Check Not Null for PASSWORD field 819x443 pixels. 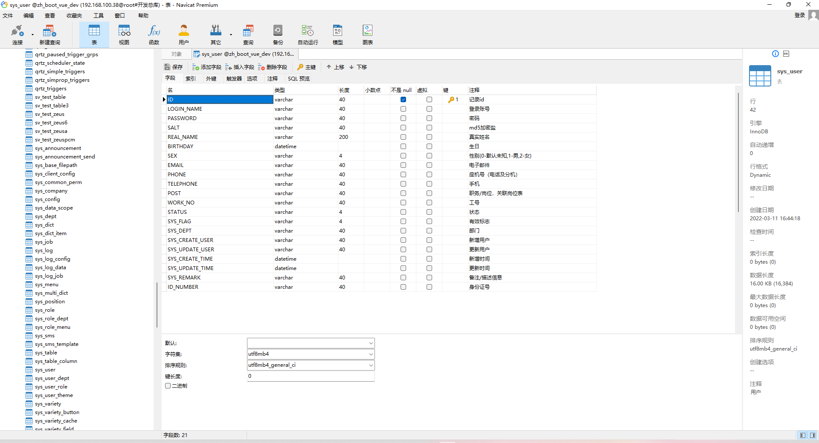click(x=403, y=118)
